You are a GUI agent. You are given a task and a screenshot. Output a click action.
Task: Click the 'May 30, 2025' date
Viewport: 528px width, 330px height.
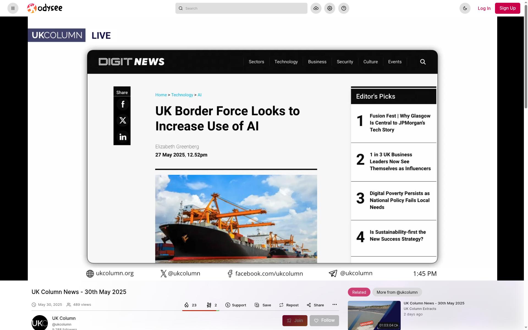[50, 305]
